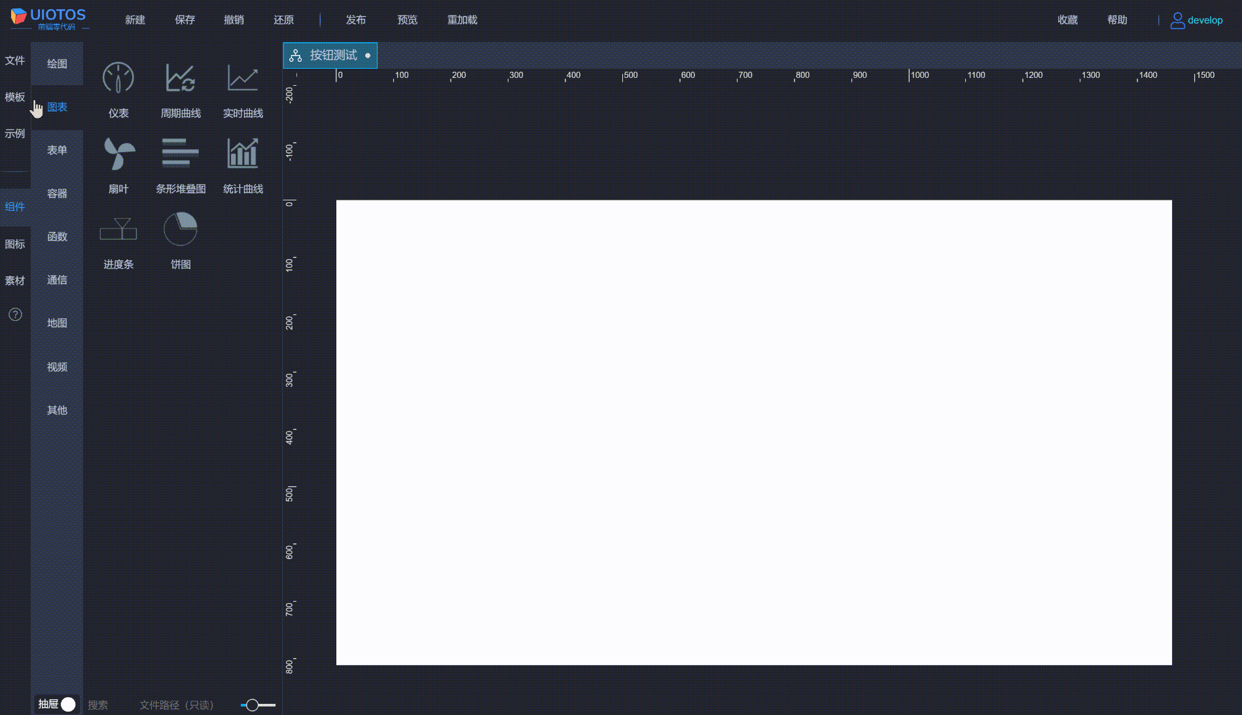Open the 容器 component category
Viewport: 1242px width, 715px height.
pos(57,193)
